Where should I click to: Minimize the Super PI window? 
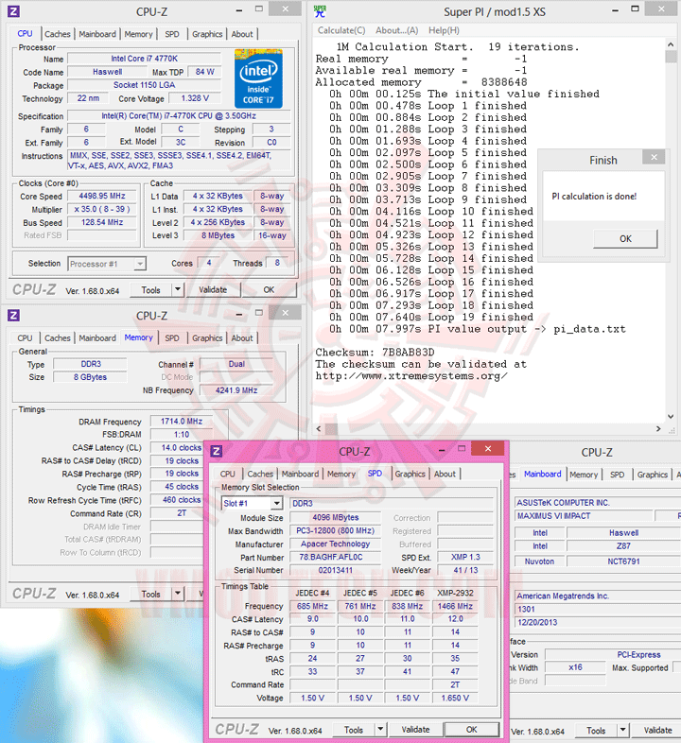click(x=615, y=10)
